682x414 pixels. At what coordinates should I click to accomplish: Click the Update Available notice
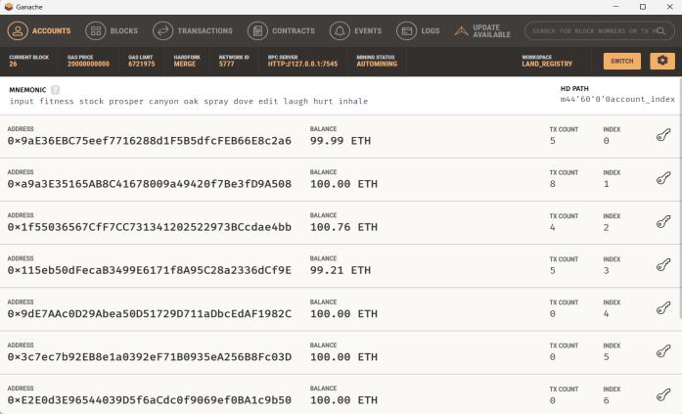click(482, 31)
